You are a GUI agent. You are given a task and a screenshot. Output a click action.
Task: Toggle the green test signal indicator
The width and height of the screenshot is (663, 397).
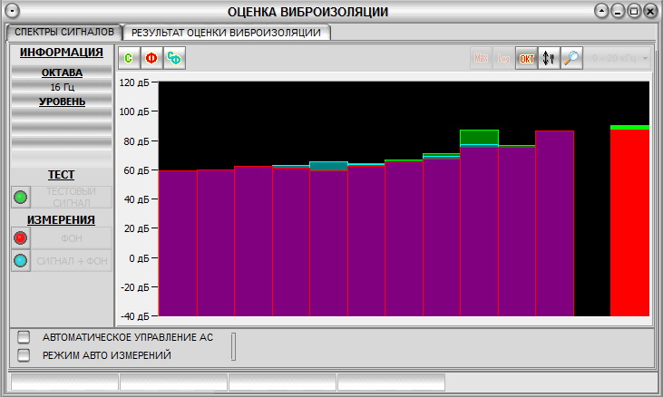20,197
